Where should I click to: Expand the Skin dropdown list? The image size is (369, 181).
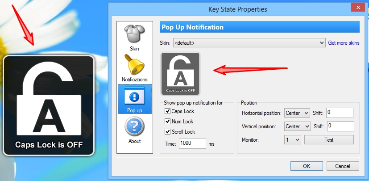pyautogui.click(x=249, y=43)
